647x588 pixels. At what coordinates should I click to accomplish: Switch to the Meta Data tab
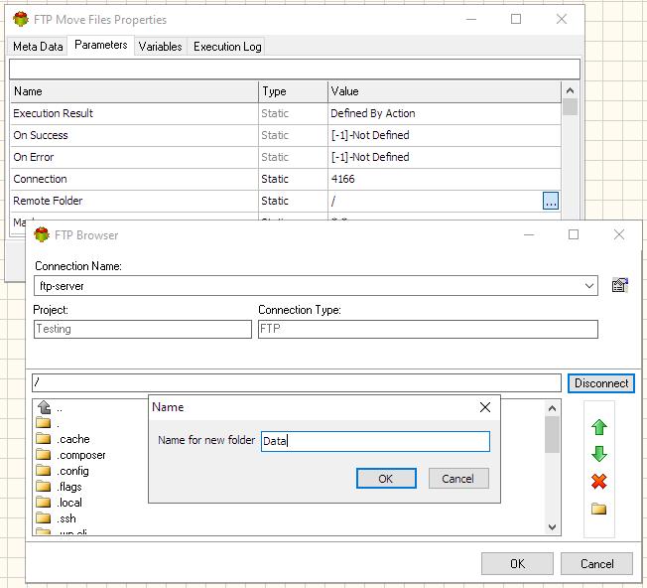coord(38,47)
